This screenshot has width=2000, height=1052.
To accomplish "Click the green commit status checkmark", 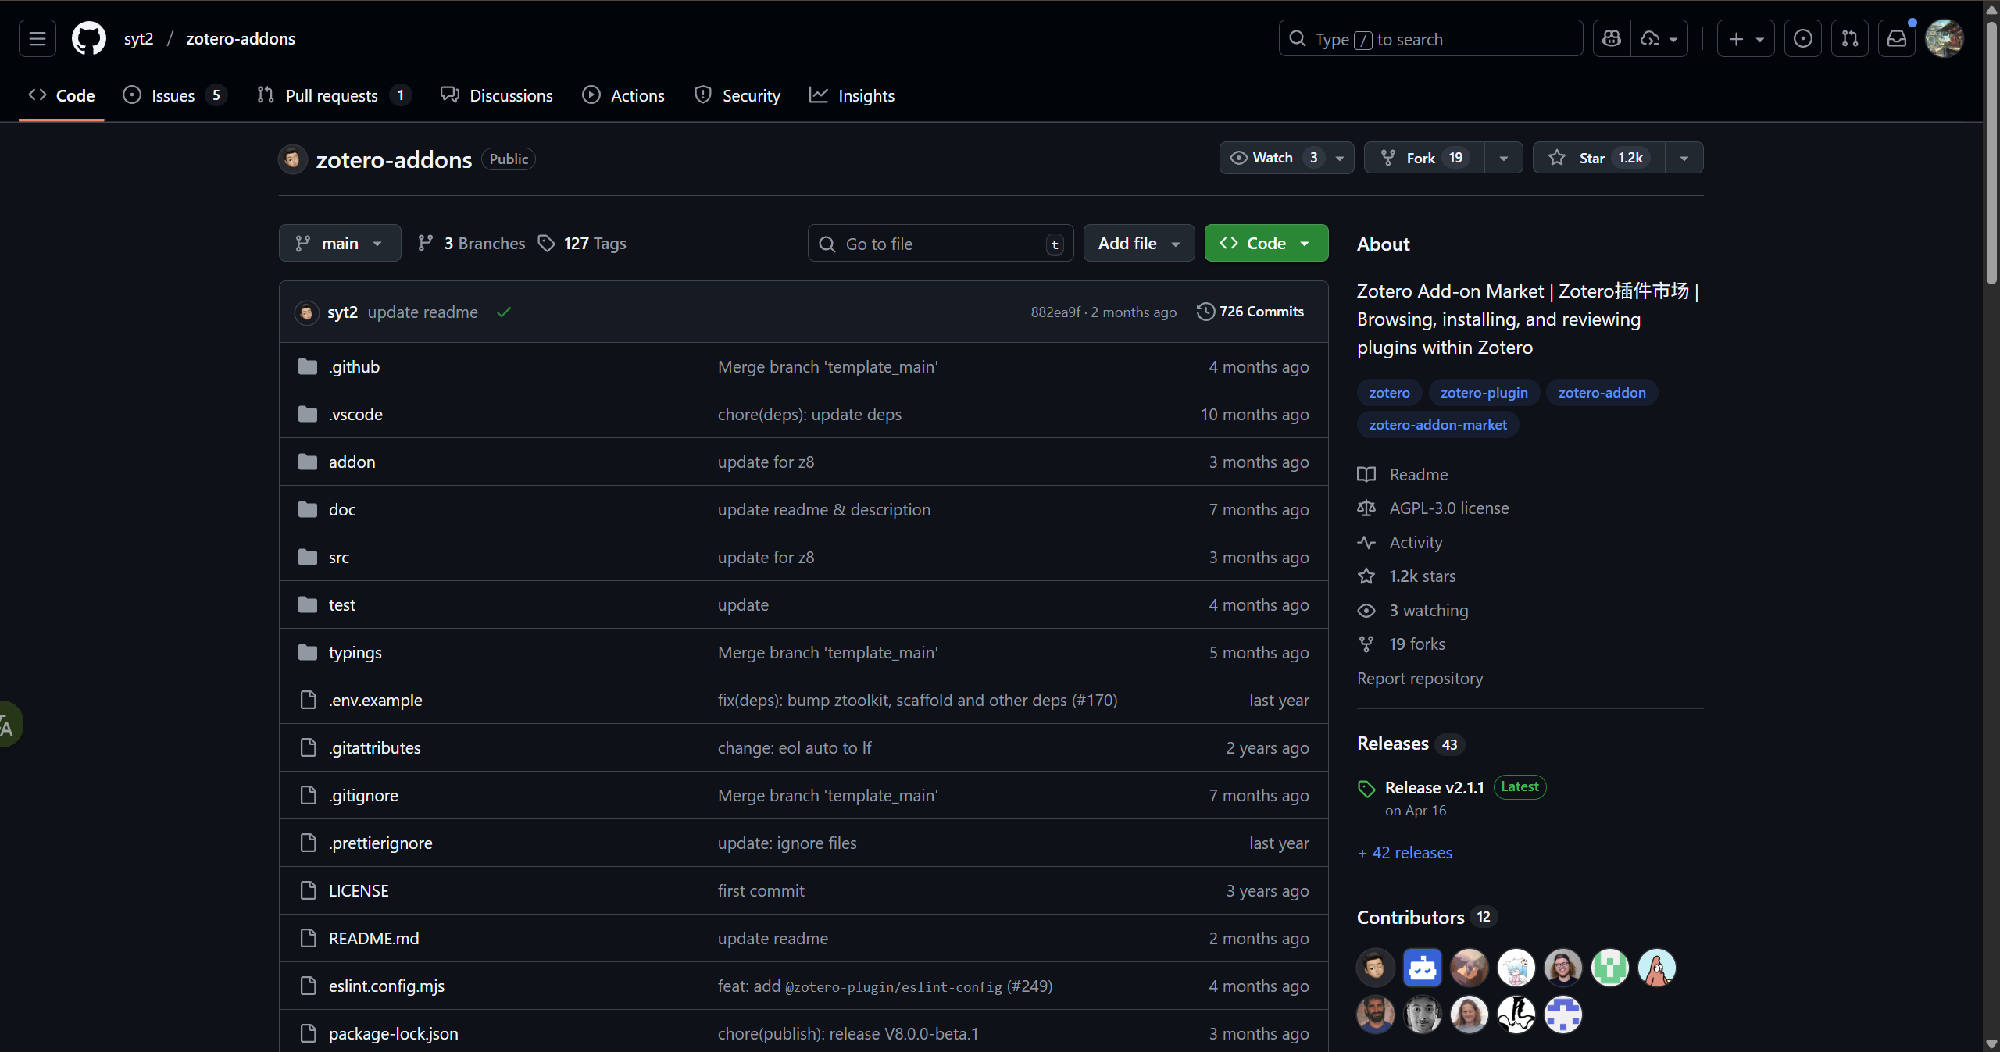I will click(504, 312).
